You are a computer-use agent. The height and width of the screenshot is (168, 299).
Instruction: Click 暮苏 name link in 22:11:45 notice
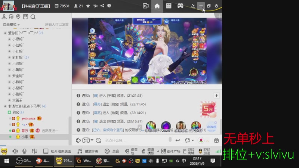coord(97,104)
